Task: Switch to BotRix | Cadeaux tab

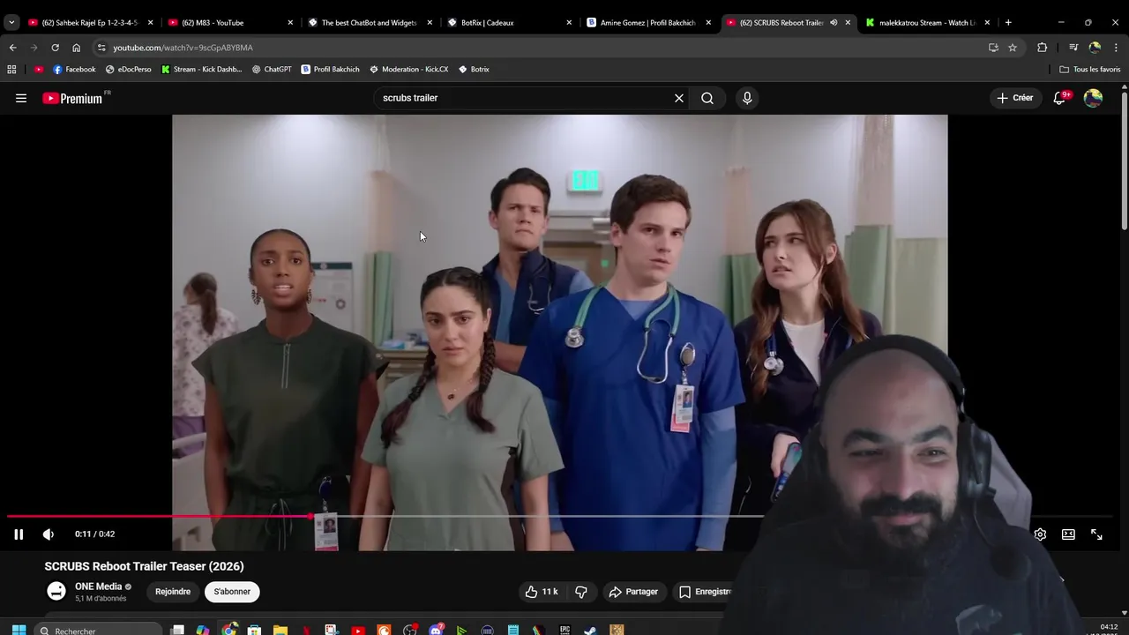Action: [x=509, y=22]
